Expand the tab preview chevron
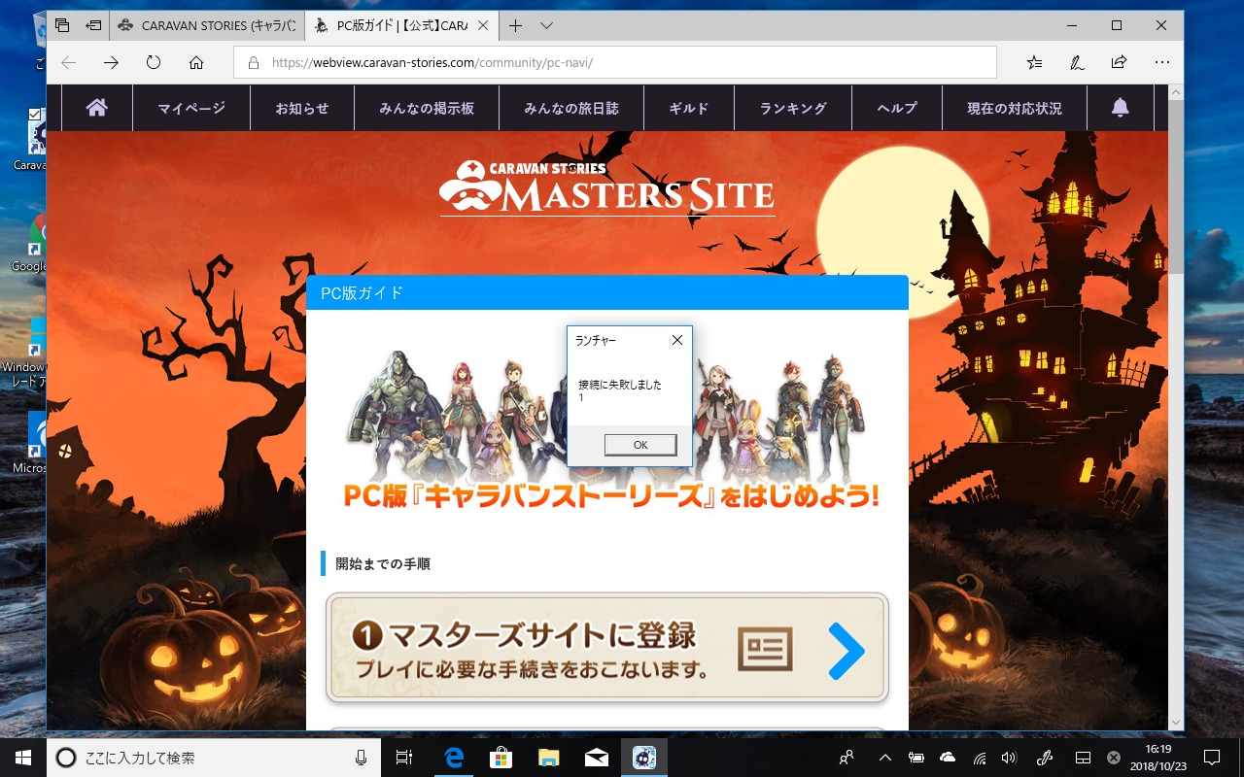This screenshot has width=1244, height=777. click(x=547, y=25)
